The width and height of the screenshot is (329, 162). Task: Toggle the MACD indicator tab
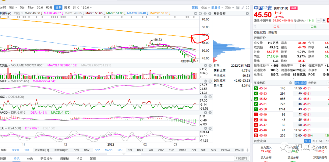(109, 150)
